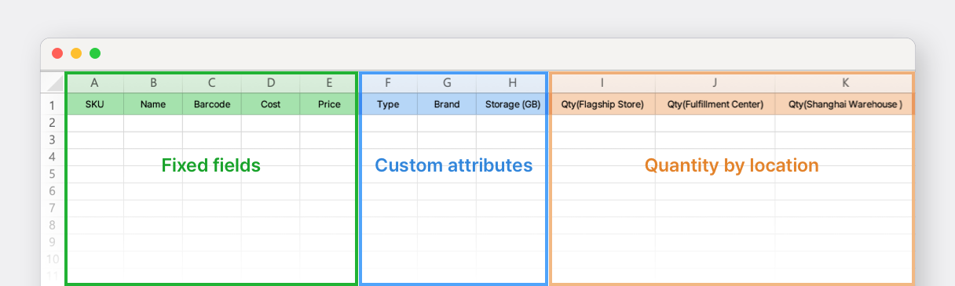
Task: Select row 1 number header
Action: coord(53,105)
